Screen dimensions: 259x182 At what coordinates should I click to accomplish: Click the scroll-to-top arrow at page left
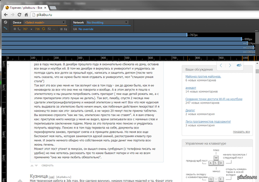pyautogui.click(x=8, y=65)
